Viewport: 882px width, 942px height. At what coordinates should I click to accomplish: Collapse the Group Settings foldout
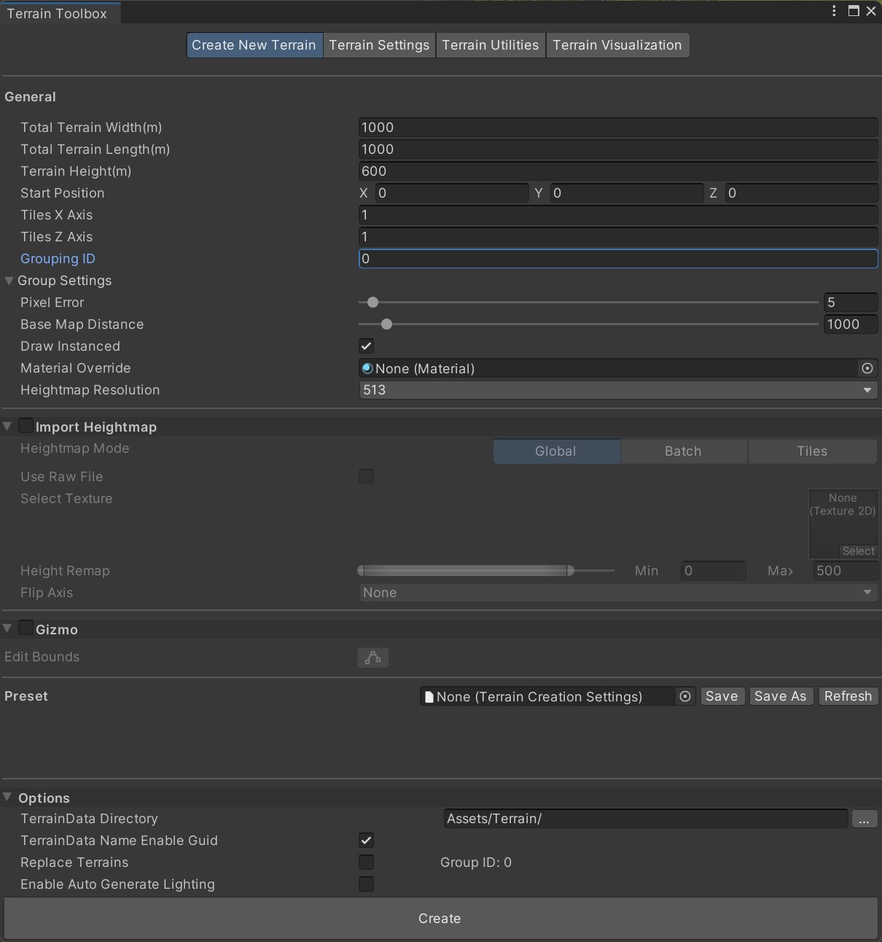9,281
